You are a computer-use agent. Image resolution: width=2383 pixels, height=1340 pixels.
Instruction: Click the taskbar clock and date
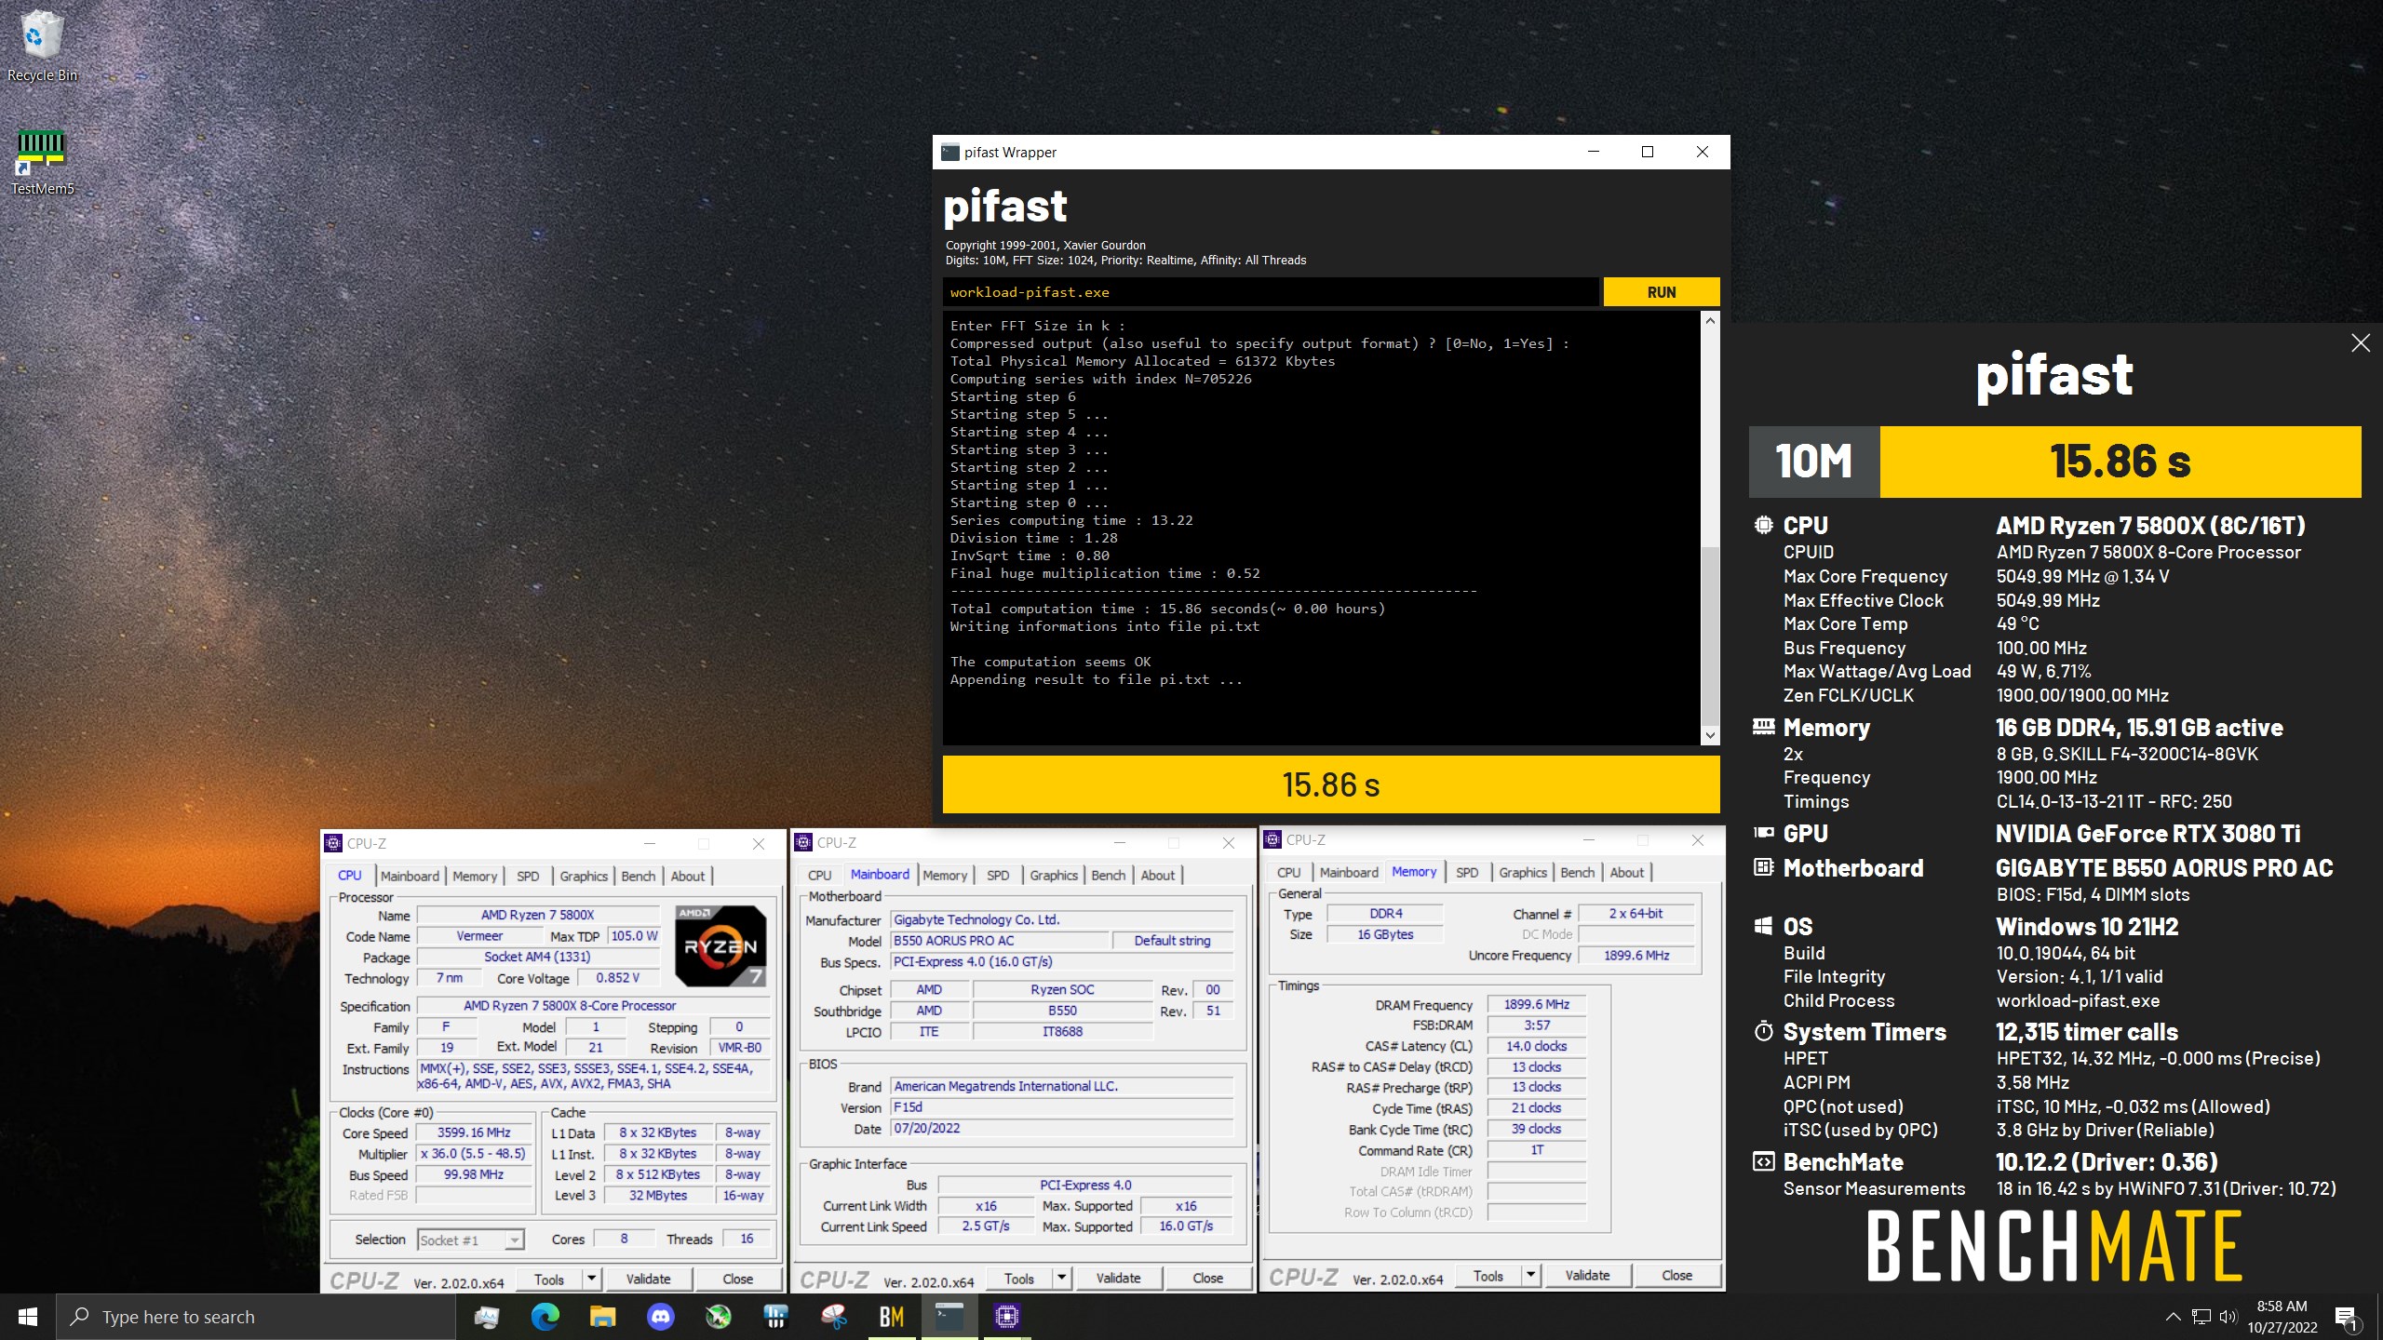pos(2282,1317)
